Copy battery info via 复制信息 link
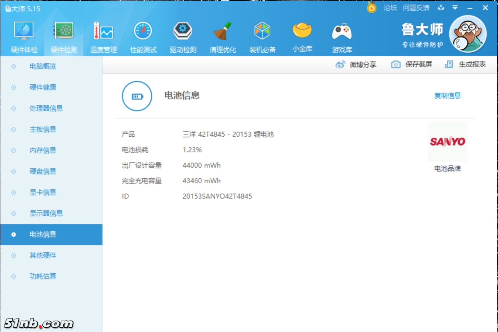 click(x=447, y=95)
